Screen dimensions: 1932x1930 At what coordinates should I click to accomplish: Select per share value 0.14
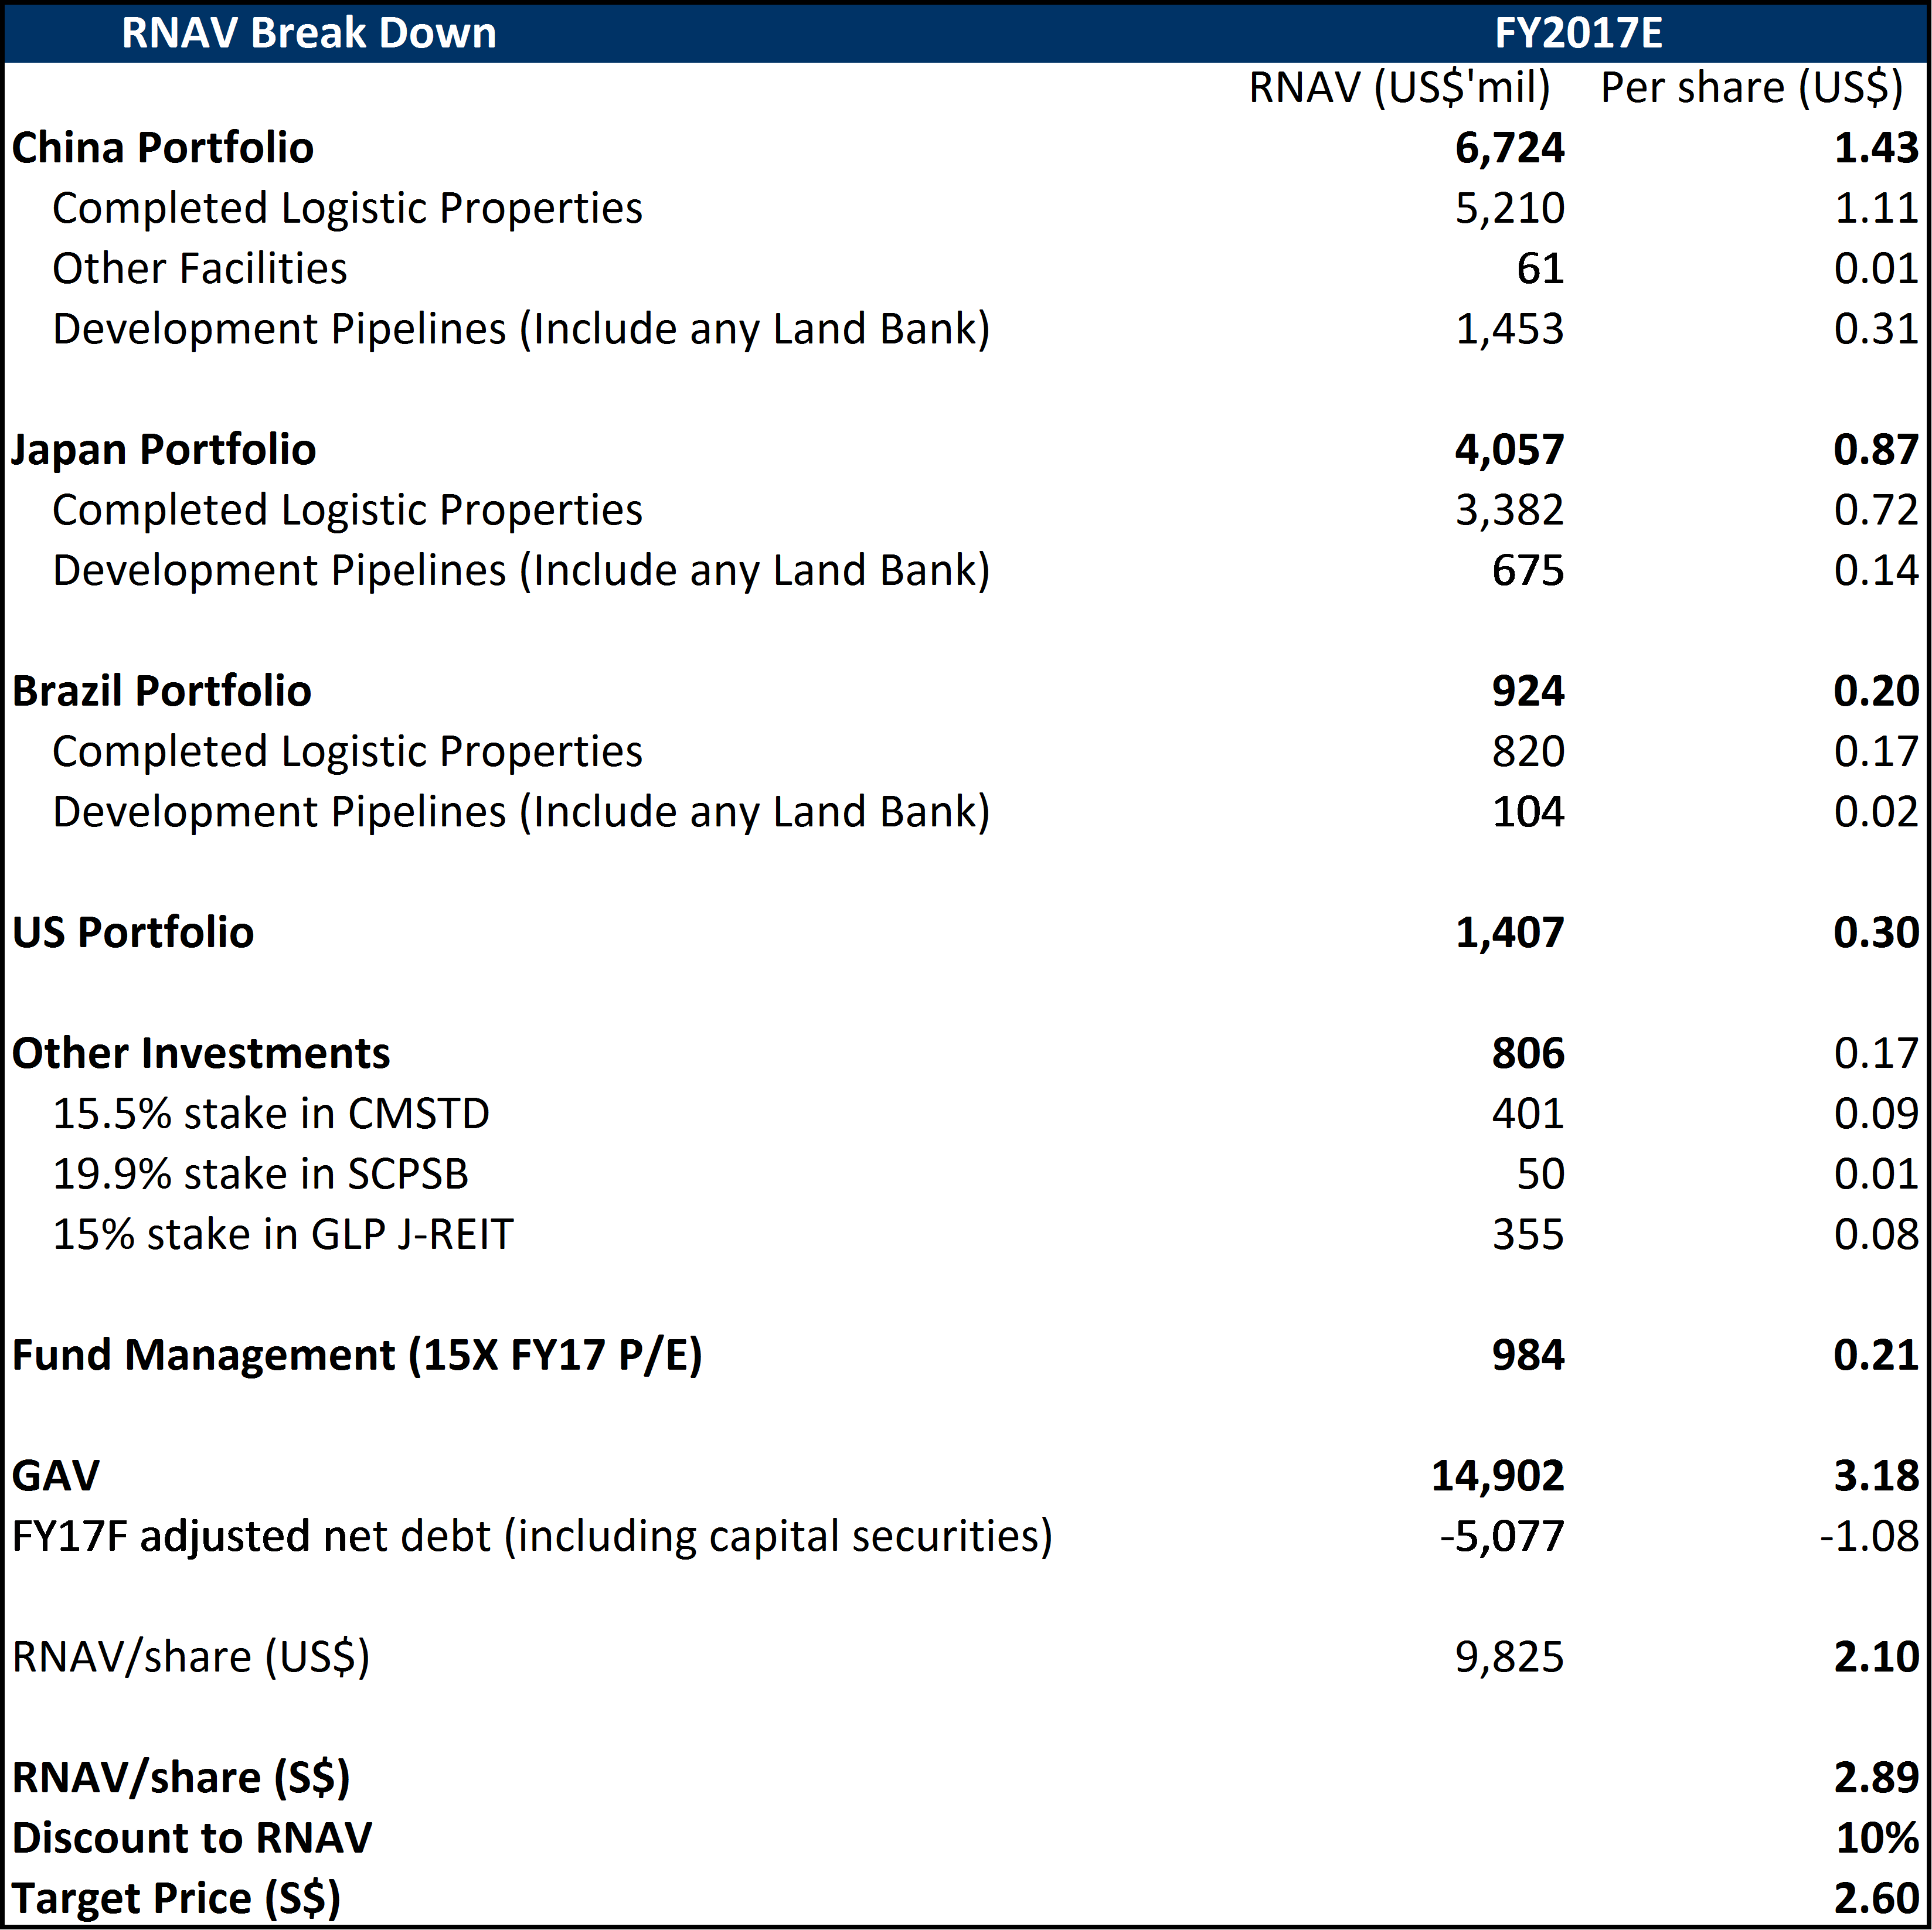[1876, 570]
